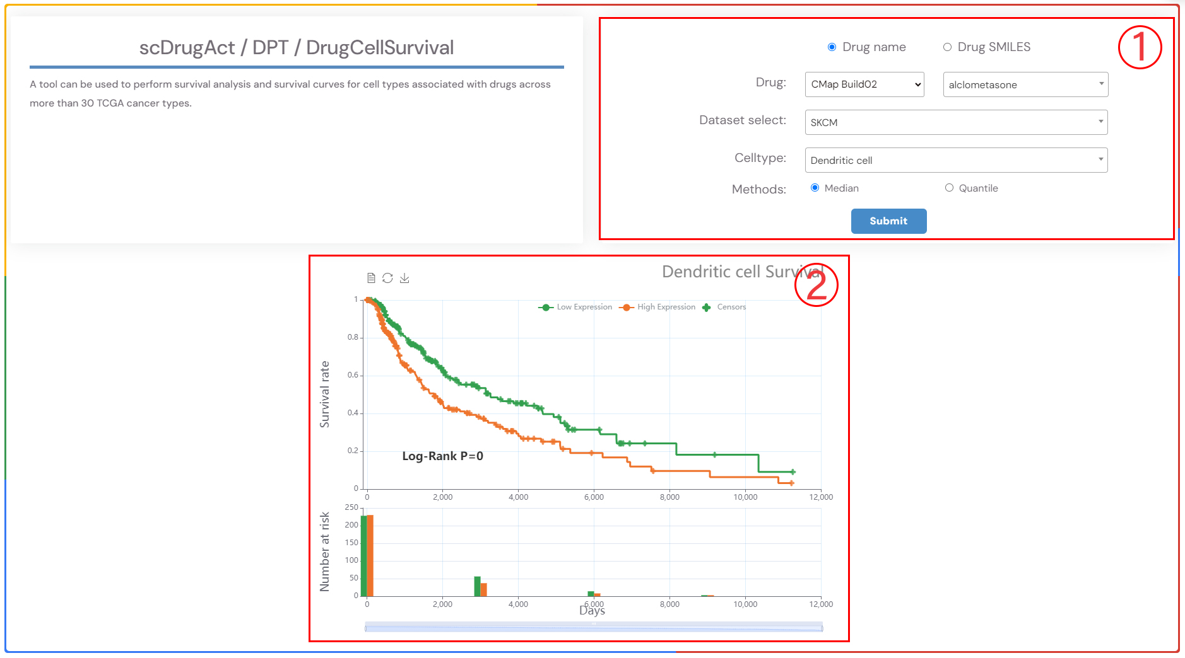Click the chart restore refresh icon
The image size is (1185, 658).
[x=387, y=278]
